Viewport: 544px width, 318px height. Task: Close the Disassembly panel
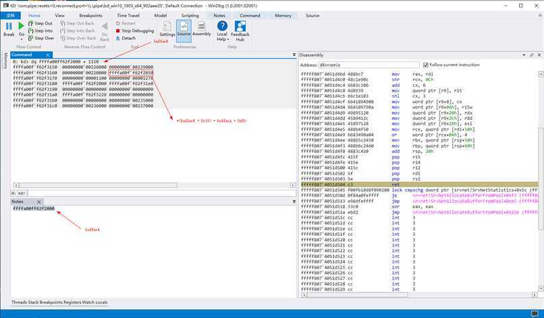[539, 55]
